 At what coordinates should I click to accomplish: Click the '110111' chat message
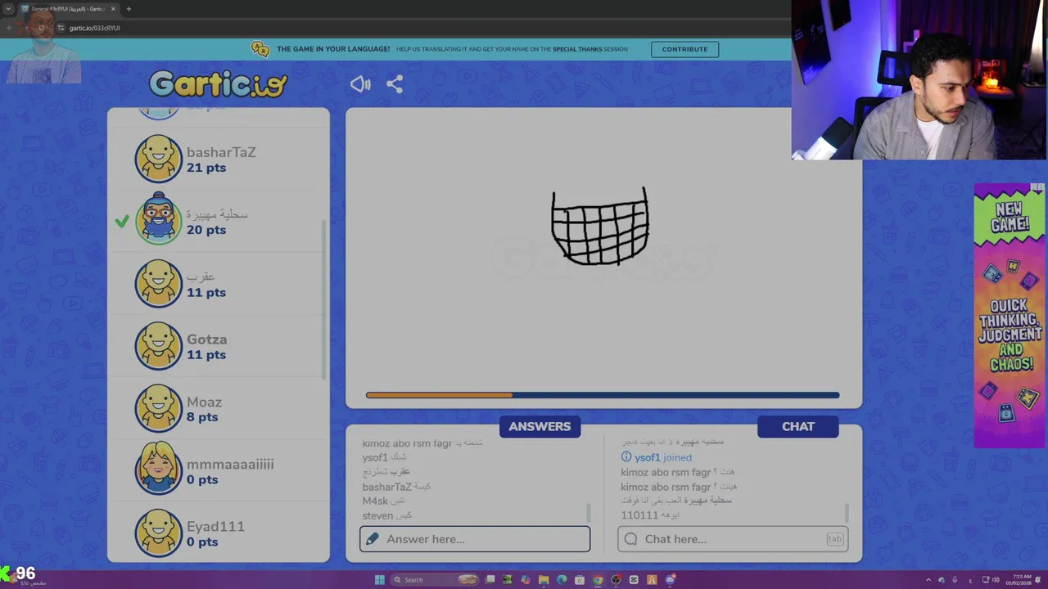click(650, 515)
